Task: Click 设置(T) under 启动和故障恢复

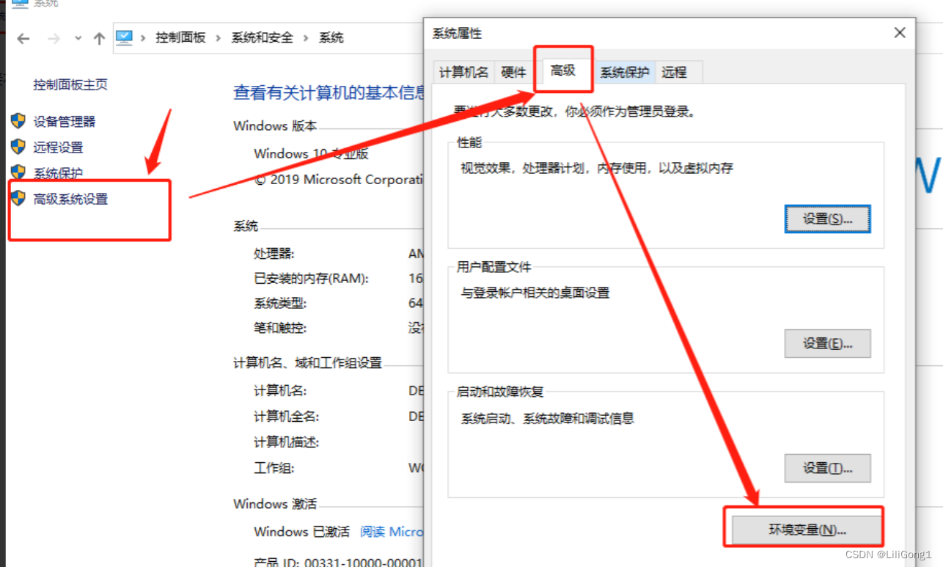Action: coord(827,468)
